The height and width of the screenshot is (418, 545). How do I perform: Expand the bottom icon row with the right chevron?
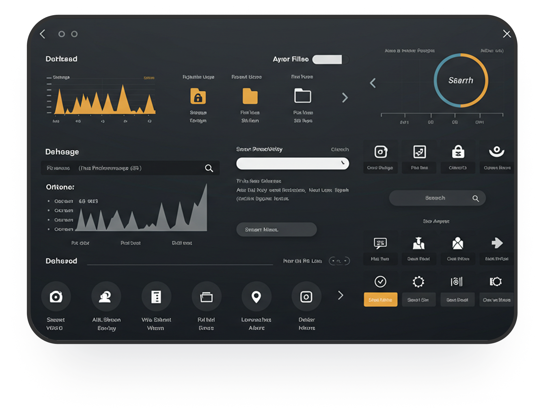tap(340, 295)
